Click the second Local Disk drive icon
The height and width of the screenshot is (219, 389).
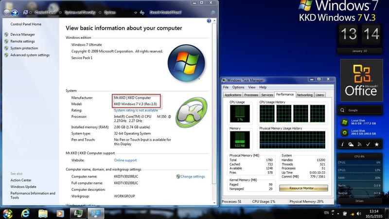click(344, 133)
